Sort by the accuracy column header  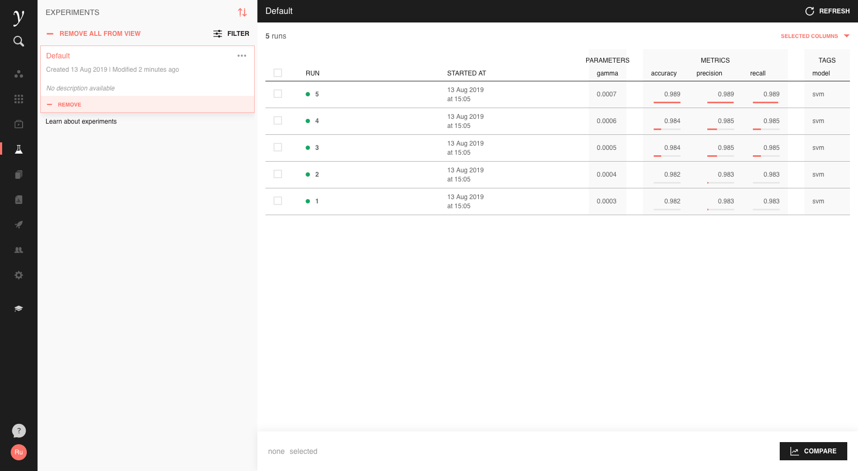(663, 73)
